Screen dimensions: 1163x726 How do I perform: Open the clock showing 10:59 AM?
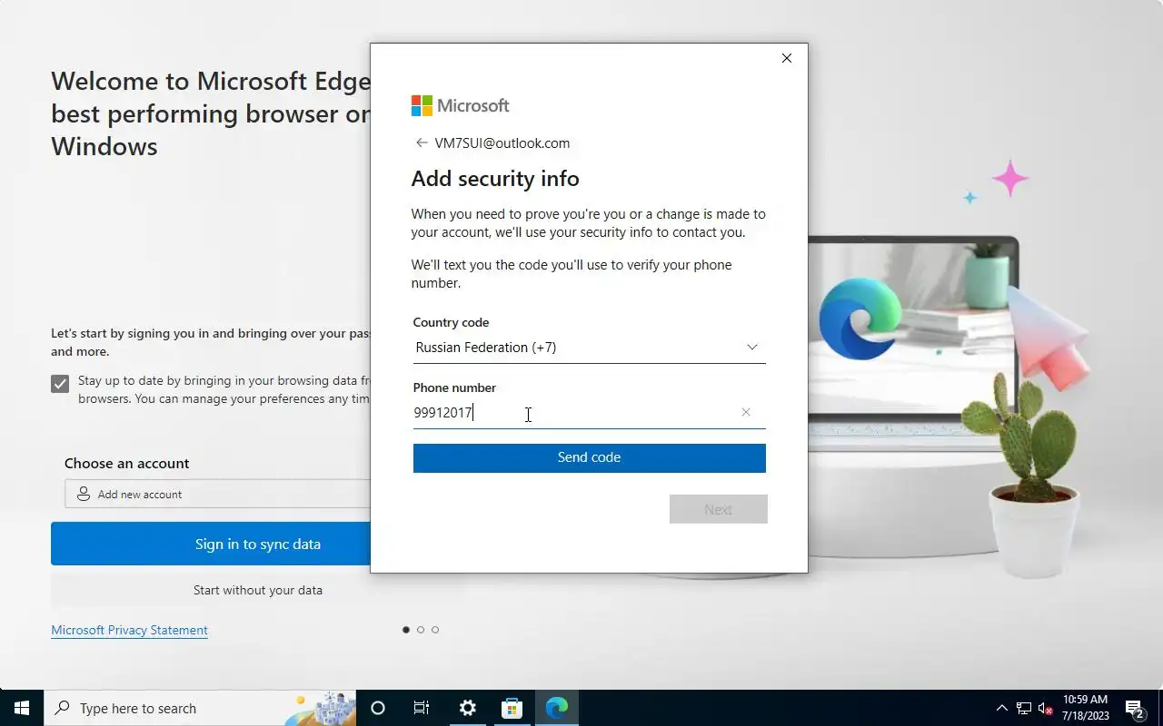coord(1085,708)
